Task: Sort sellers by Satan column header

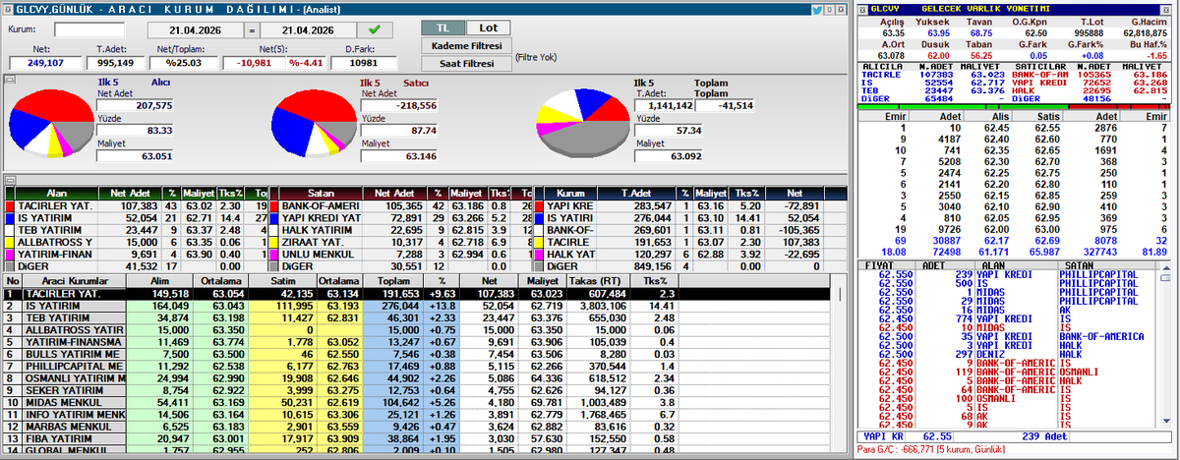Action: 322,195
